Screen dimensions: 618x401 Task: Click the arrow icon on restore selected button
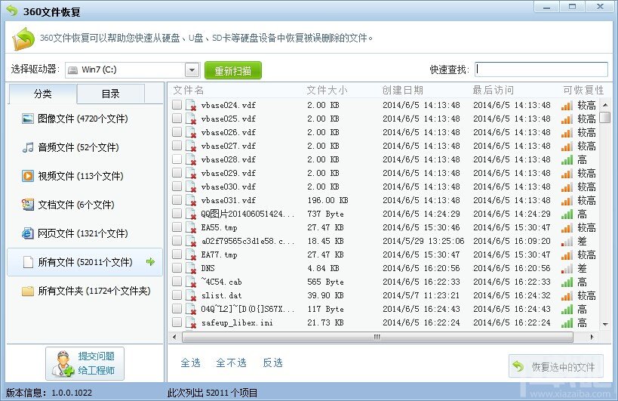point(518,366)
